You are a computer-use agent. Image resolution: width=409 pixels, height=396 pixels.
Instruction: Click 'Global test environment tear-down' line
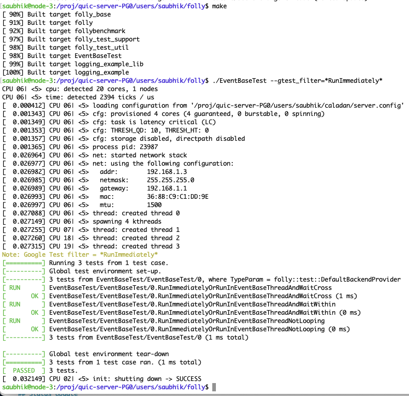[109, 354]
